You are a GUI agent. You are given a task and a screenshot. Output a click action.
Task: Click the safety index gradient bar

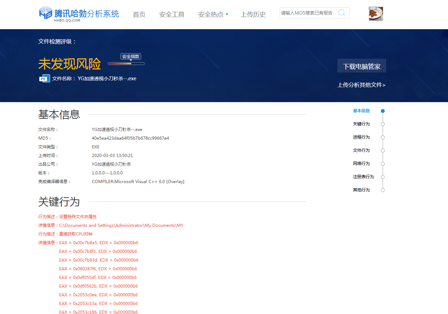click(126, 64)
